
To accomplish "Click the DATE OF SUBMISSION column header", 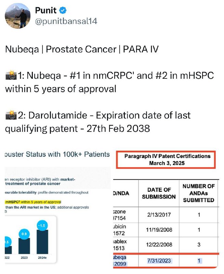I will pos(159,193).
